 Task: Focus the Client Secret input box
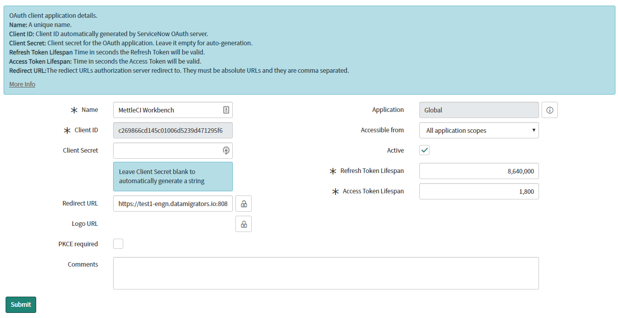(166, 151)
